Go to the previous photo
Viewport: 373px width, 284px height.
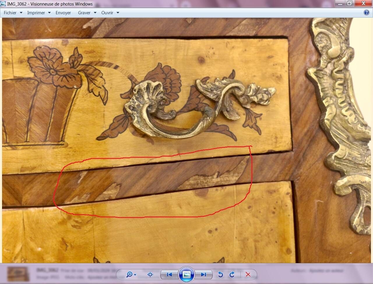(x=169, y=274)
